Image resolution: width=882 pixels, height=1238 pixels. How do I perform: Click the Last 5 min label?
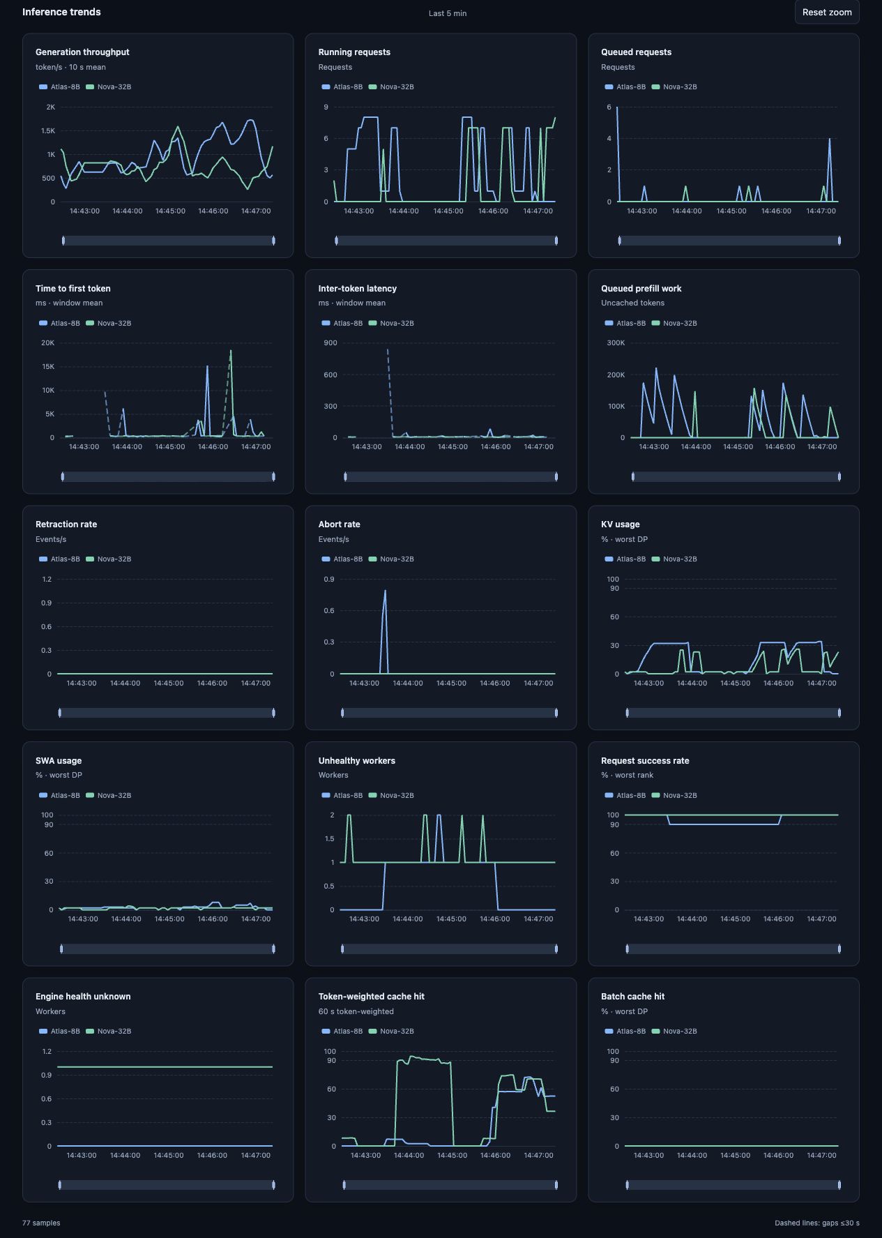click(448, 13)
